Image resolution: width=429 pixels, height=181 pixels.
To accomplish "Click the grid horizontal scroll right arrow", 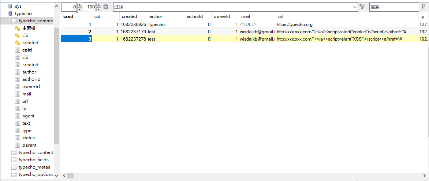I will click(x=424, y=176).
